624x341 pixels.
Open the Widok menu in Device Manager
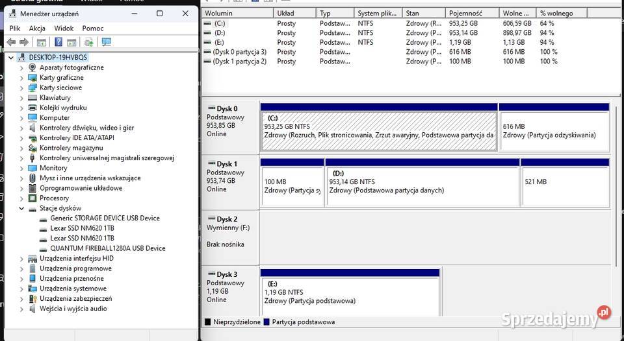point(64,29)
